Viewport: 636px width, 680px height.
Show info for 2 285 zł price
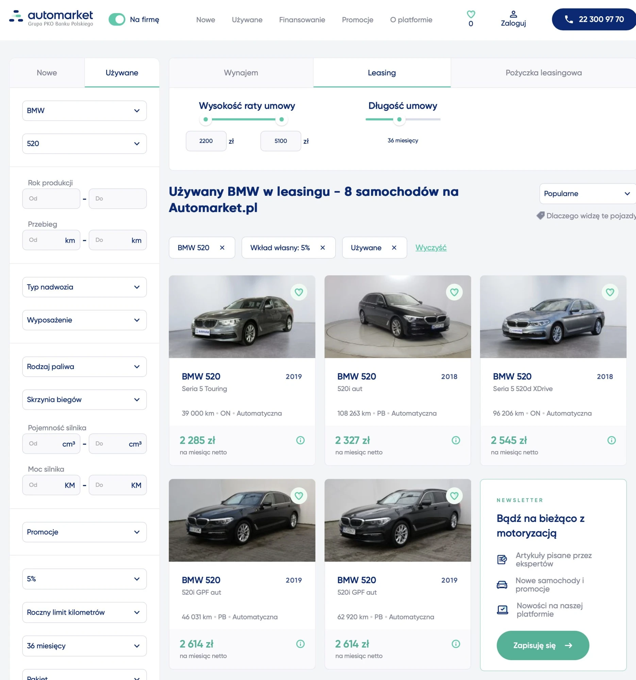300,440
